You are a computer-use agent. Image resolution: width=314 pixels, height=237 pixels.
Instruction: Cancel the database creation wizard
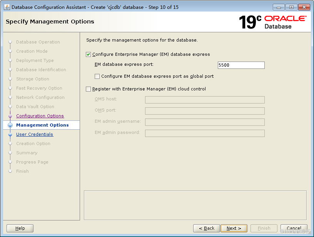tap(294, 228)
